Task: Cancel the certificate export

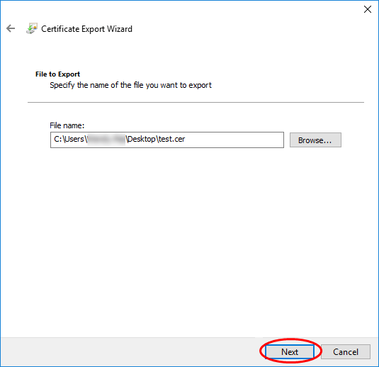Action: pos(346,352)
